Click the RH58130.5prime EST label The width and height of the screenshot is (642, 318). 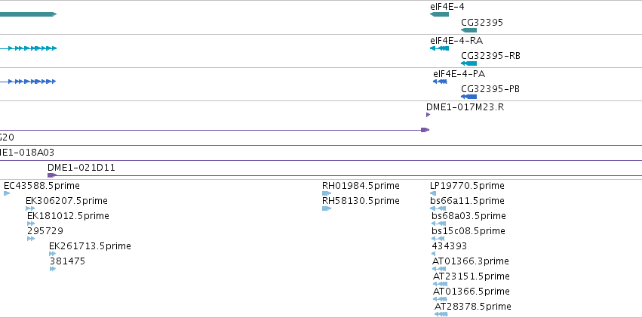click(361, 201)
